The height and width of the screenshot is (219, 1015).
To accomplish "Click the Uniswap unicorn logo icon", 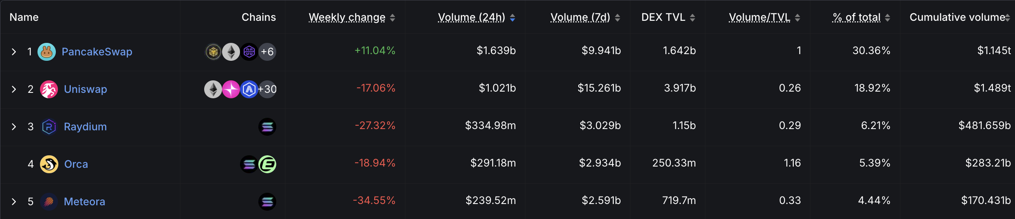I will pyautogui.click(x=49, y=89).
